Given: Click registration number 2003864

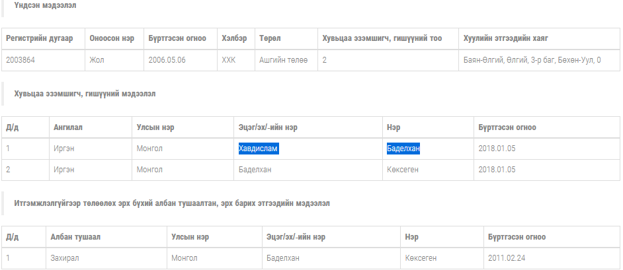Looking at the screenshot, I should (x=21, y=60).
